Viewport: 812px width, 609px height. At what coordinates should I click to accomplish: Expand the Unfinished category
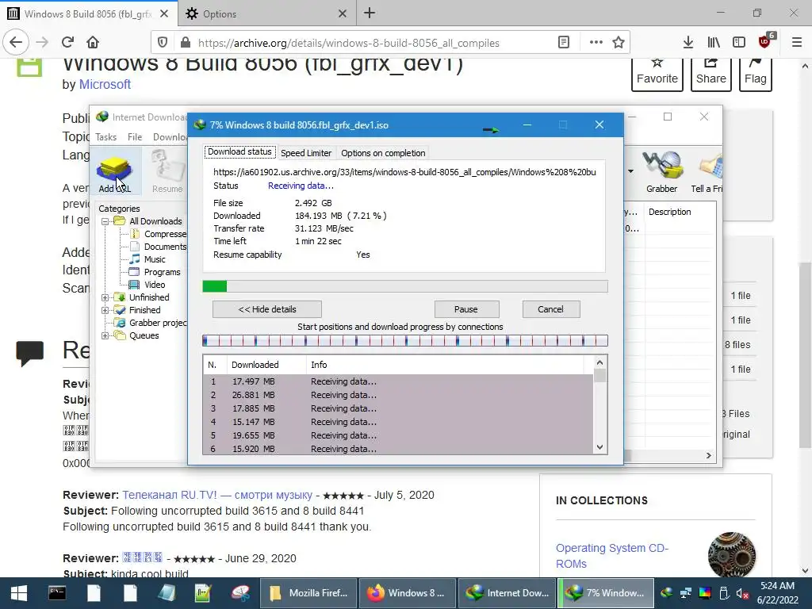tap(105, 297)
